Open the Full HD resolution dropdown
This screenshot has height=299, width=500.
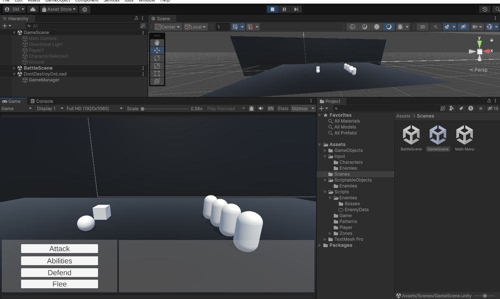point(94,108)
